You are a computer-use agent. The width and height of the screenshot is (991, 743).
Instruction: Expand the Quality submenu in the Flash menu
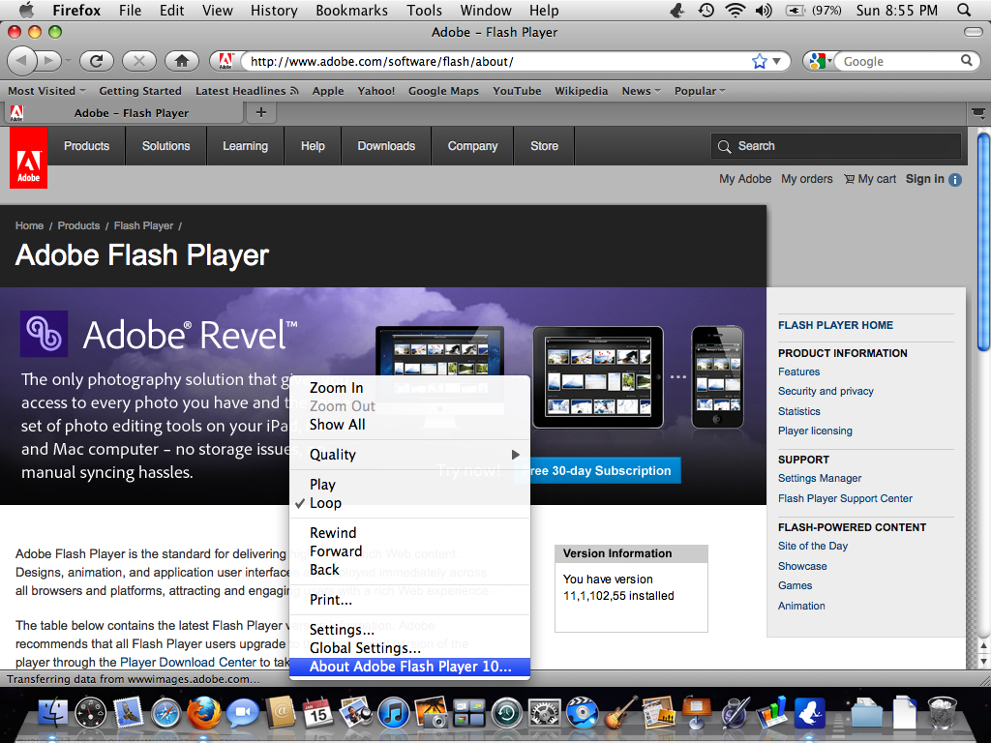[x=409, y=455]
